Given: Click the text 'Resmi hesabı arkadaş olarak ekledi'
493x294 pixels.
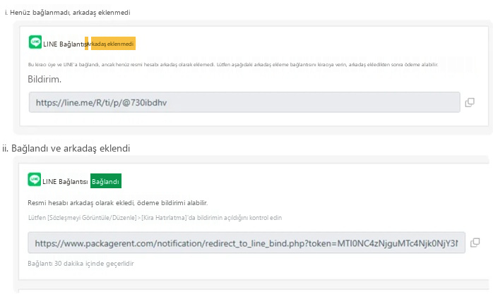Looking at the screenshot, I should (x=81, y=203).
